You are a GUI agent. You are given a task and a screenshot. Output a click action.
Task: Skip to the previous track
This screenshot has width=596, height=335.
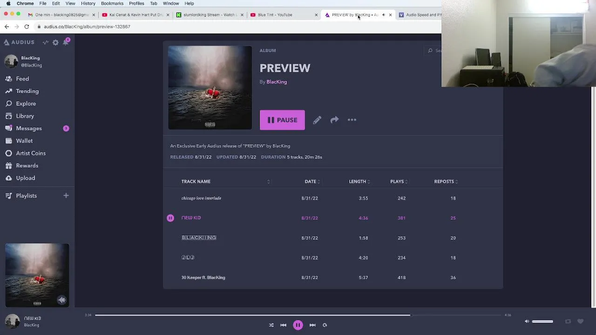click(283, 325)
